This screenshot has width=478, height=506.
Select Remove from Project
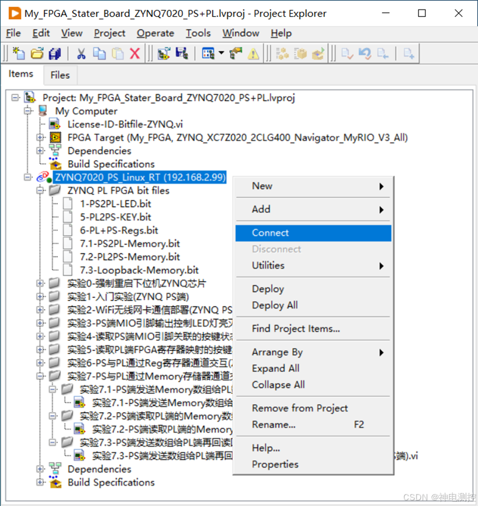point(314,408)
